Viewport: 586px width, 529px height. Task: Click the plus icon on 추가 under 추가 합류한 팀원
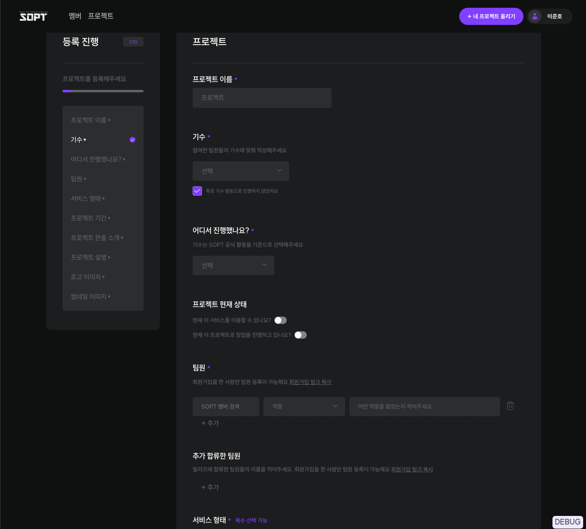(203, 487)
